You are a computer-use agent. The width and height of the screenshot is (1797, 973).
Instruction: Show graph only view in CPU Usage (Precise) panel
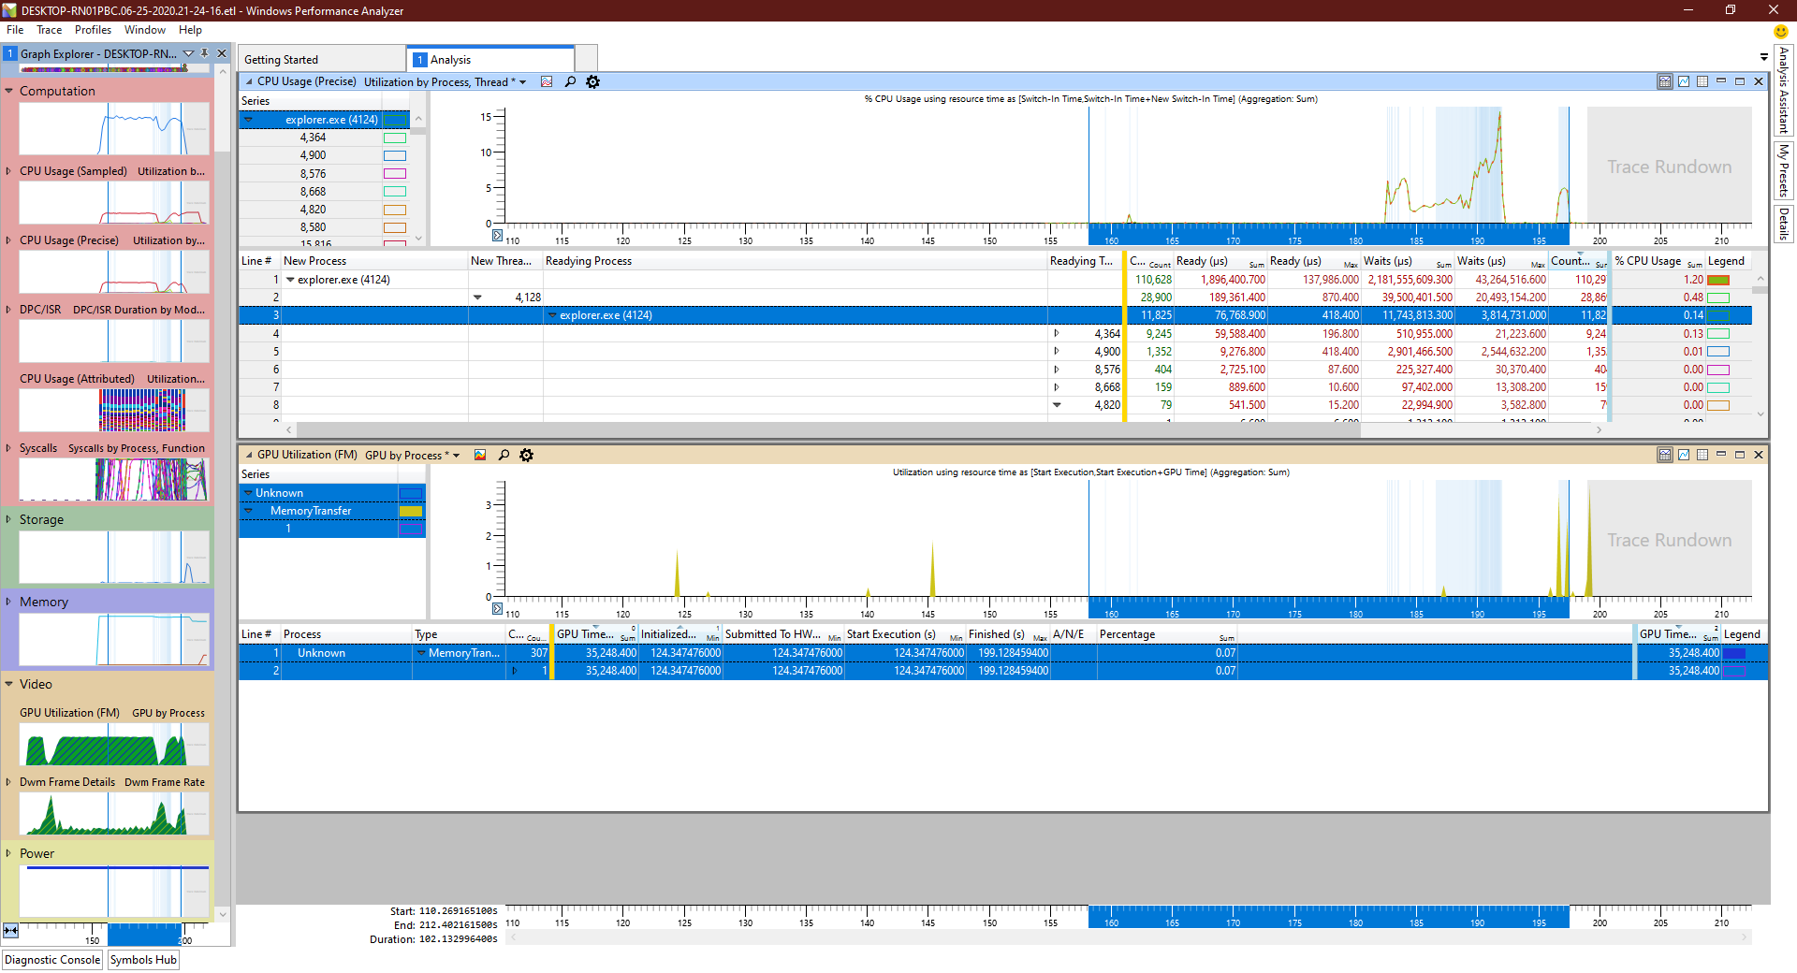[x=1684, y=81]
